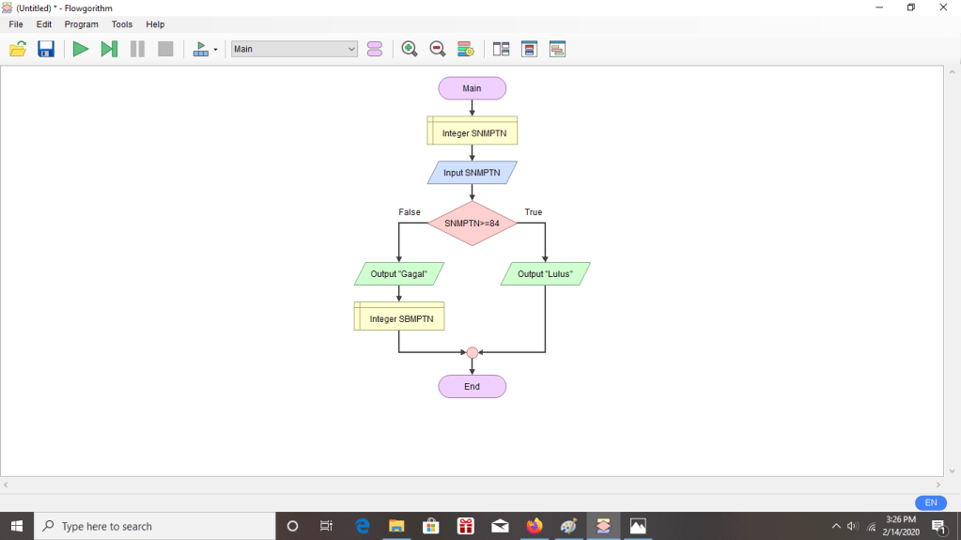
Task: Open the Program menu
Action: pyautogui.click(x=82, y=24)
